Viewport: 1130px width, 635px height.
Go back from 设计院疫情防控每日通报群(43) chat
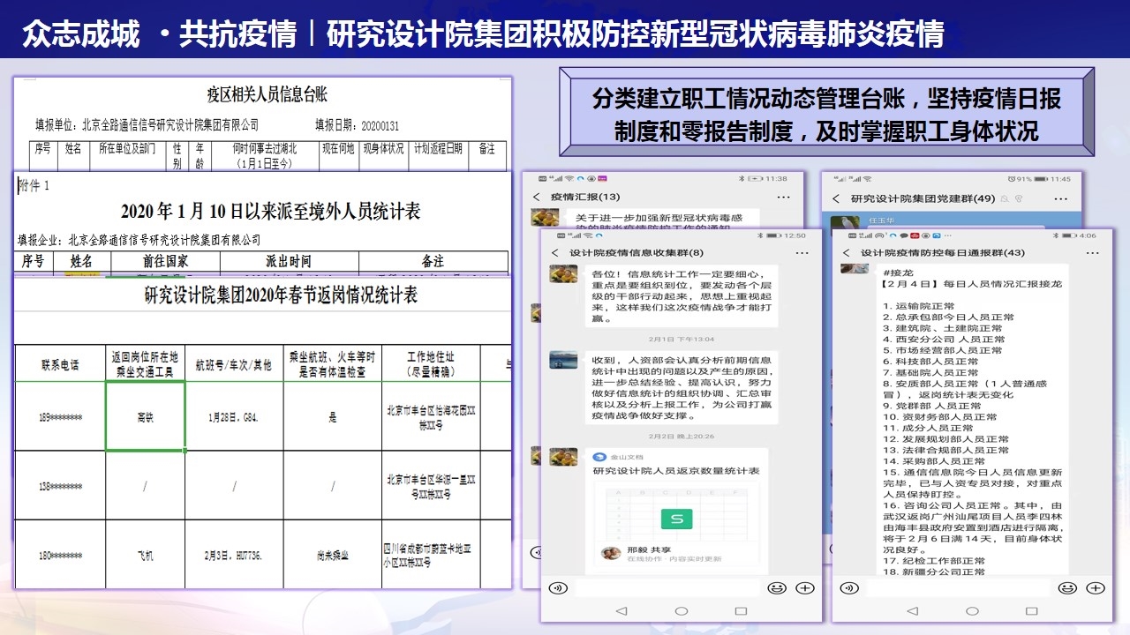847,252
